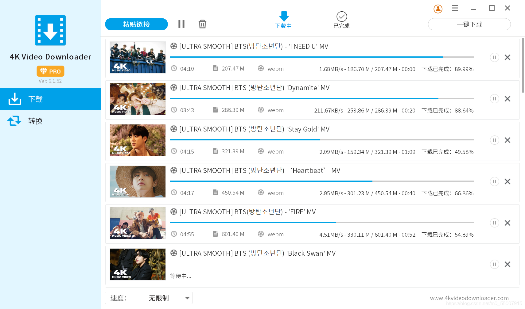Click film reel icon beside 'Dynamite' title
This screenshot has width=525, height=309.
(x=174, y=87)
